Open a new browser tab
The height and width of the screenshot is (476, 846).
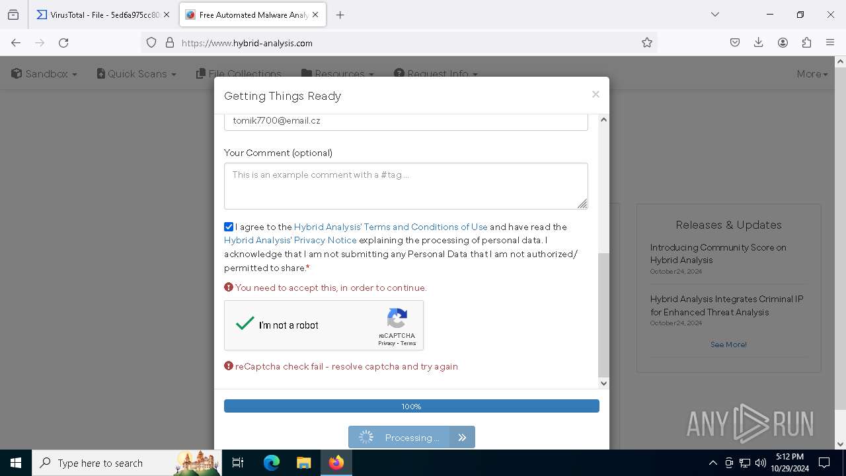click(x=340, y=15)
